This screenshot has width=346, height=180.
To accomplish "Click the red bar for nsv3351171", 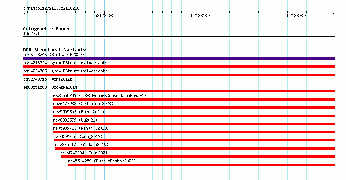I will (195, 148).
